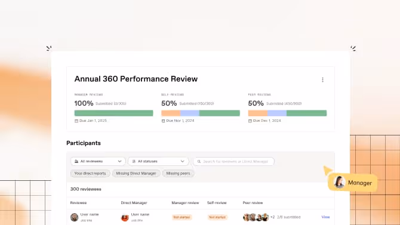Open the All statuses dropdown
The height and width of the screenshot is (225, 400).
tap(158, 161)
